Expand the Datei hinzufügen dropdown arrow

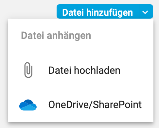click(146, 11)
